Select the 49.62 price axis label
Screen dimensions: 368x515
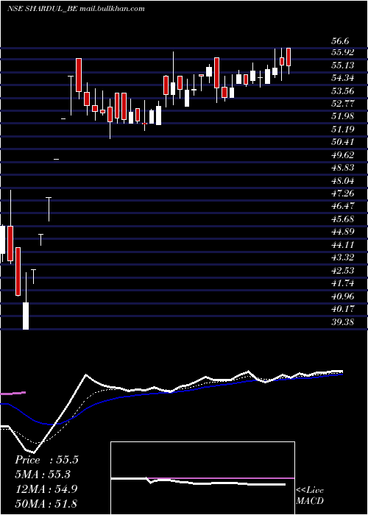343,154
